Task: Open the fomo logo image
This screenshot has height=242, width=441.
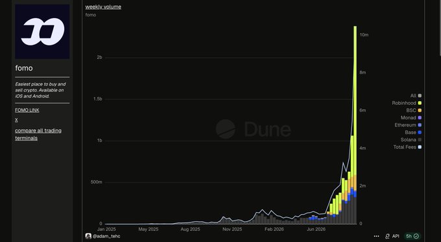Action: tap(42, 32)
